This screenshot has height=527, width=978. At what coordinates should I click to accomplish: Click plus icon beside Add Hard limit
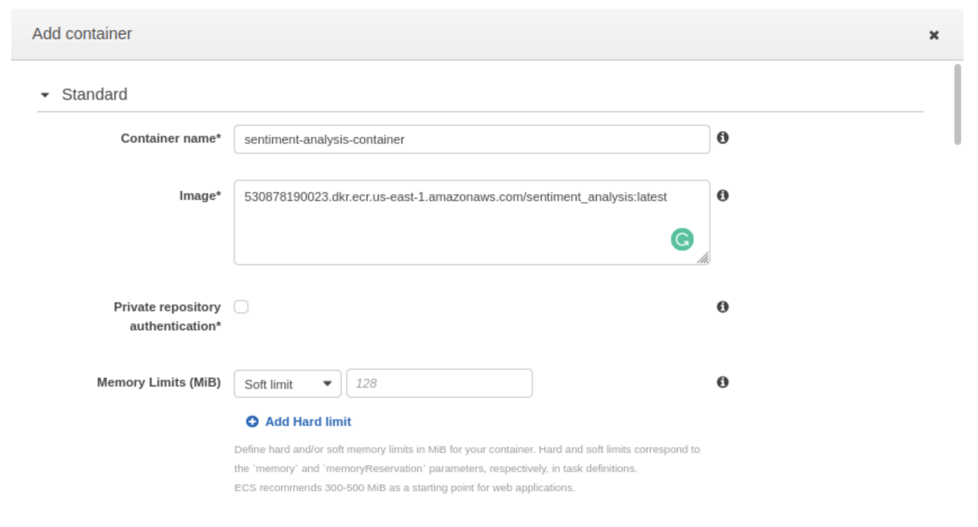coord(252,421)
